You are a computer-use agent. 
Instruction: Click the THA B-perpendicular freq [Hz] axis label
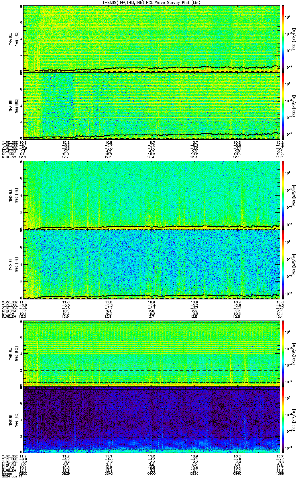click(16, 39)
